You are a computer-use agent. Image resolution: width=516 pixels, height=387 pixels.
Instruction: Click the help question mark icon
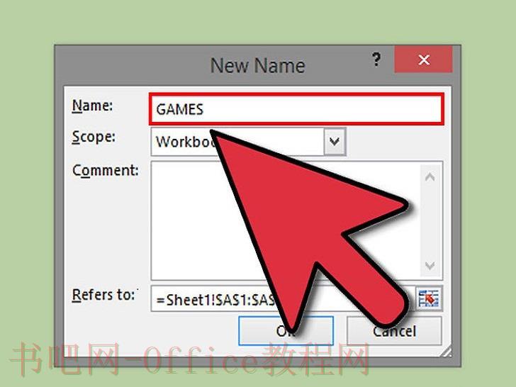(x=376, y=60)
